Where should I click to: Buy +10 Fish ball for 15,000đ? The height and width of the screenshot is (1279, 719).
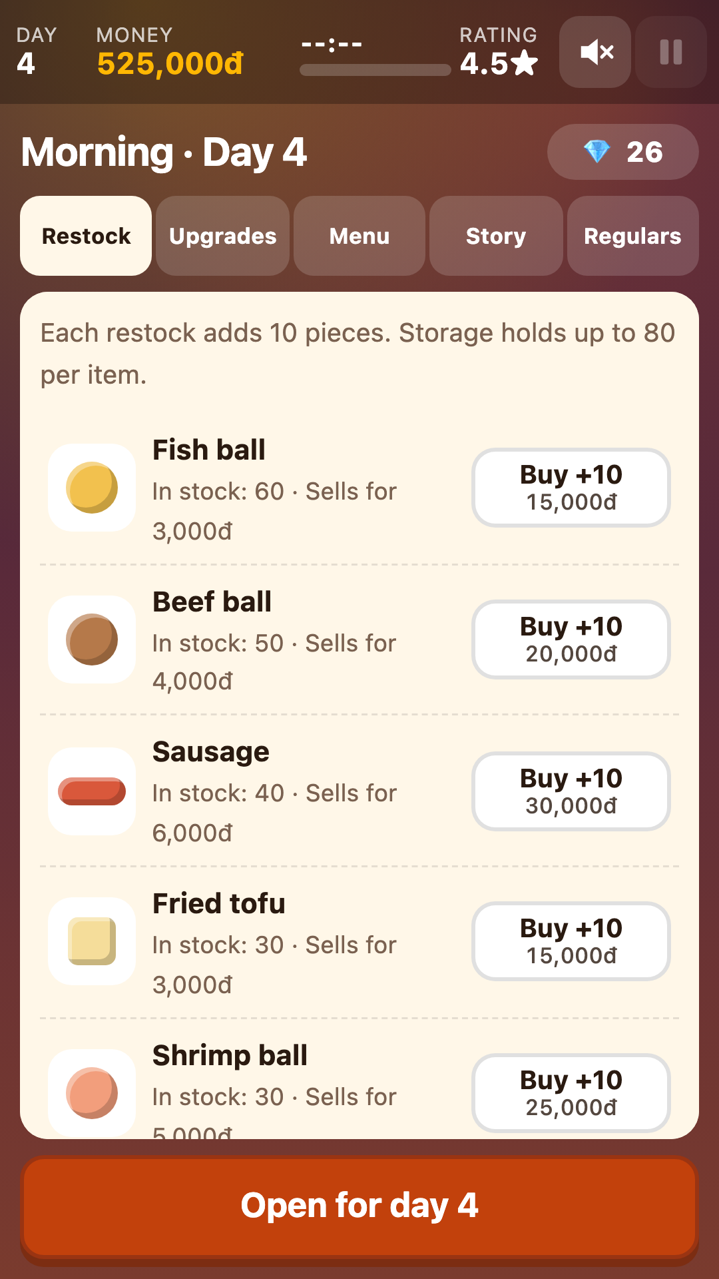pos(571,488)
